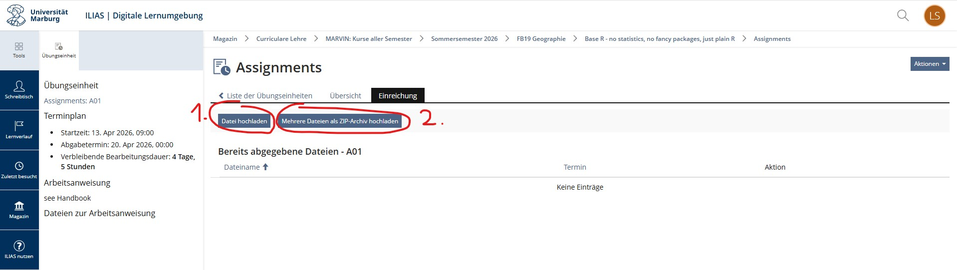Click Mehrere Dateien als ZIP-Archiv hochladen

coord(339,121)
